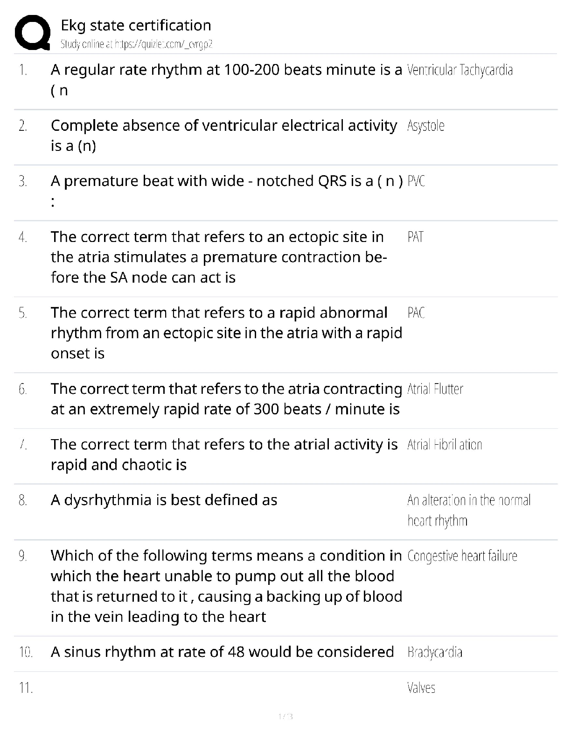Click the 'Atrial Flutter' answer
This screenshot has height=740, width=571.
tap(435, 389)
